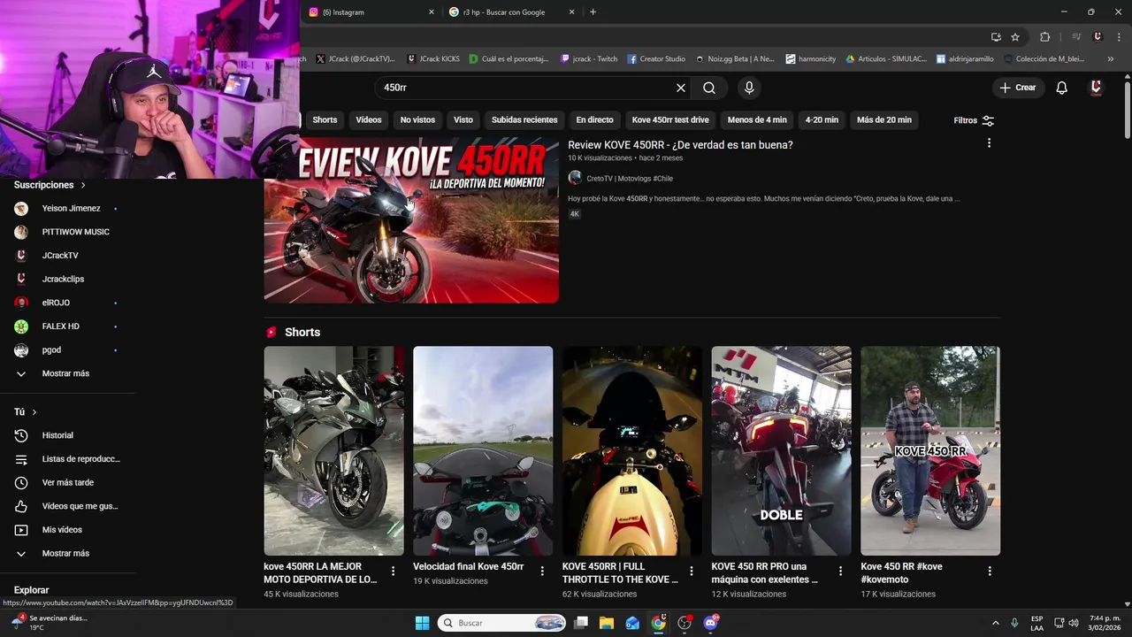Viewport: 1132px width, 637px height.
Task: Open options for the Kove 450 RR #kove short
Action: (990, 572)
